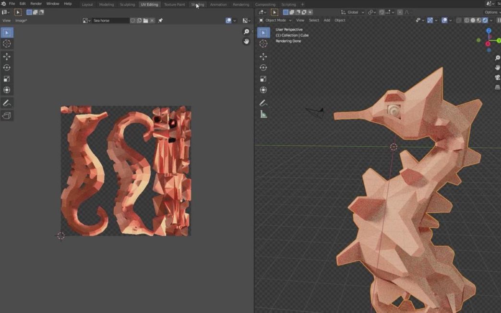Select the Scale tool in the UV editor
The image size is (501, 313).
click(7, 78)
